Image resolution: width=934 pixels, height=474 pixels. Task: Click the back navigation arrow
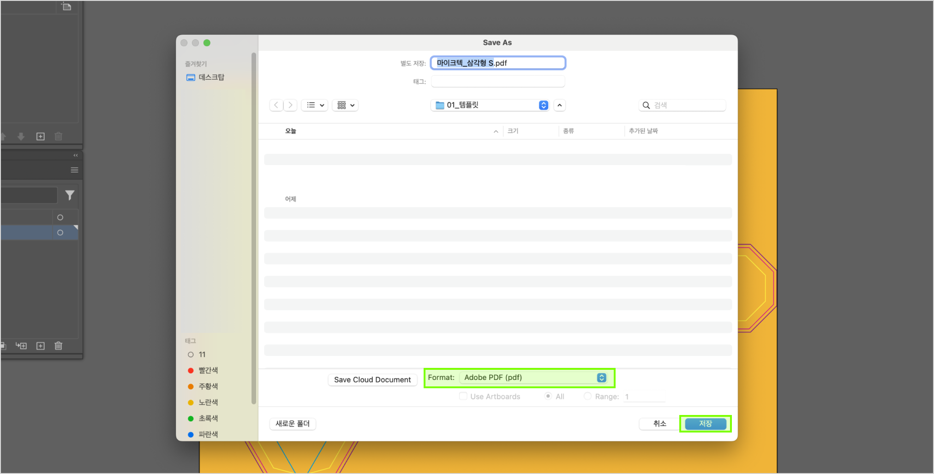pos(276,105)
